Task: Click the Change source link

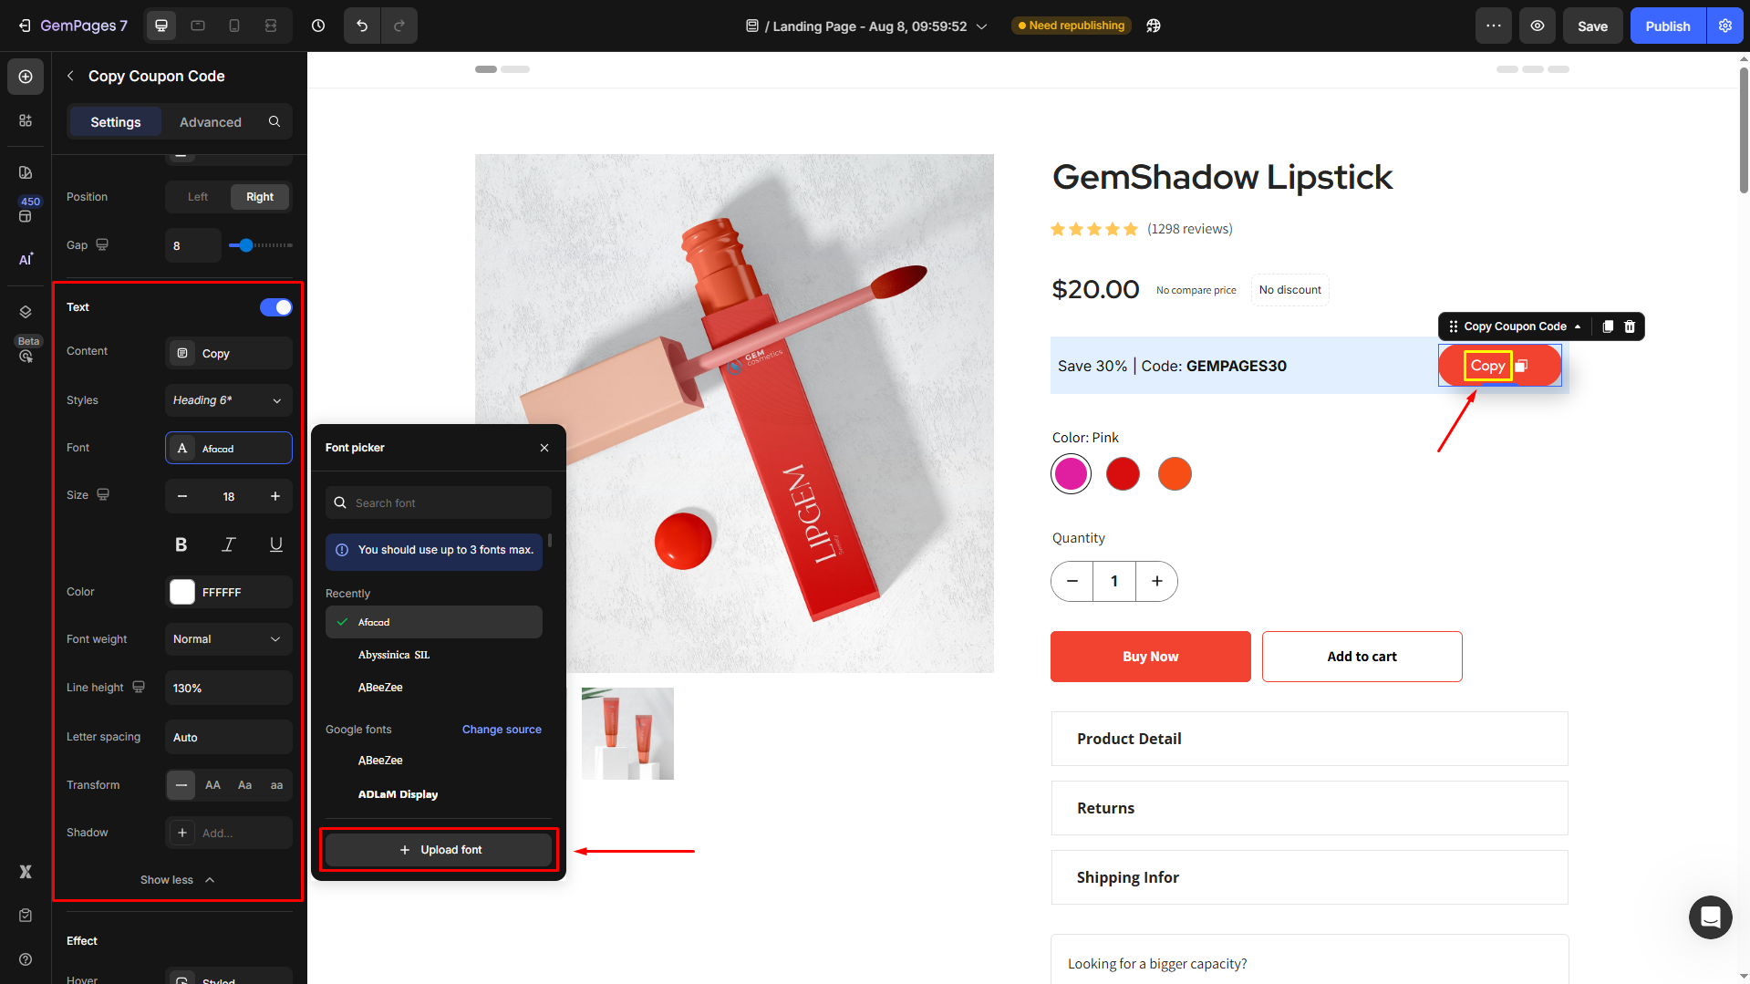Action: [502, 730]
